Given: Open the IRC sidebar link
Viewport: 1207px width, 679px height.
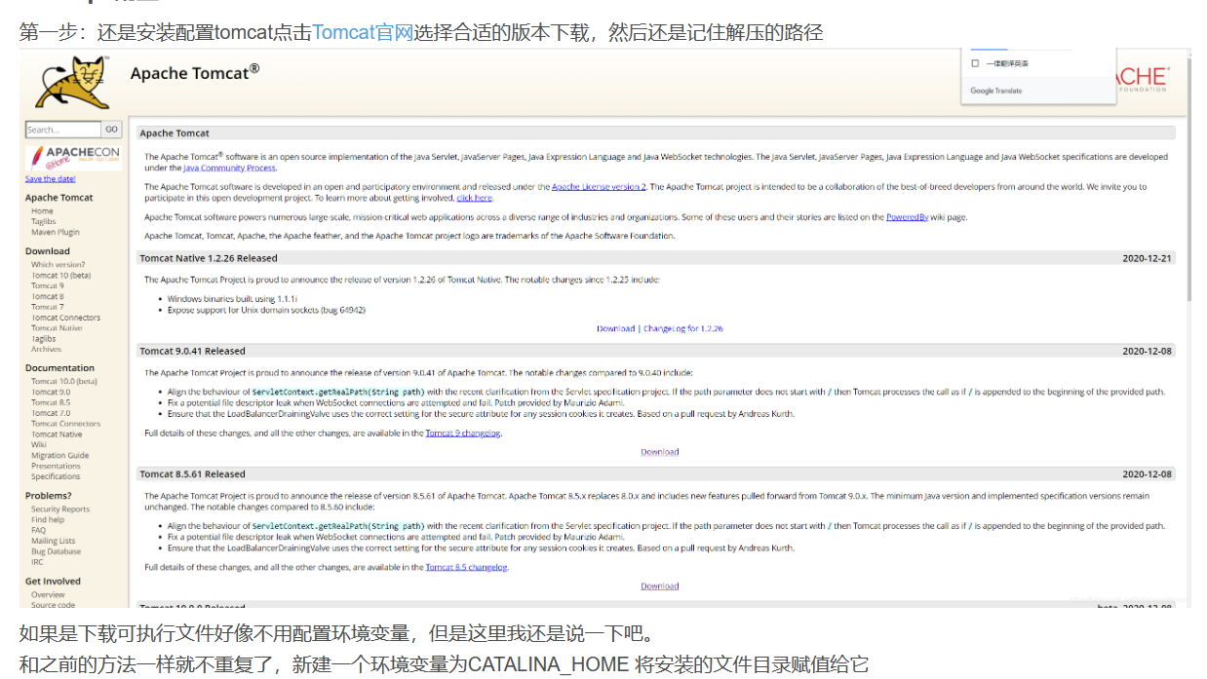Looking at the screenshot, I should [x=37, y=562].
